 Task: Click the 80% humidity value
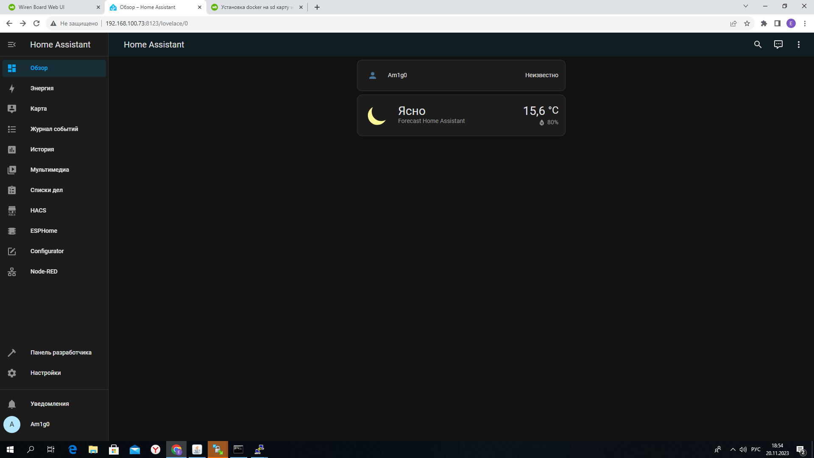pyautogui.click(x=552, y=122)
